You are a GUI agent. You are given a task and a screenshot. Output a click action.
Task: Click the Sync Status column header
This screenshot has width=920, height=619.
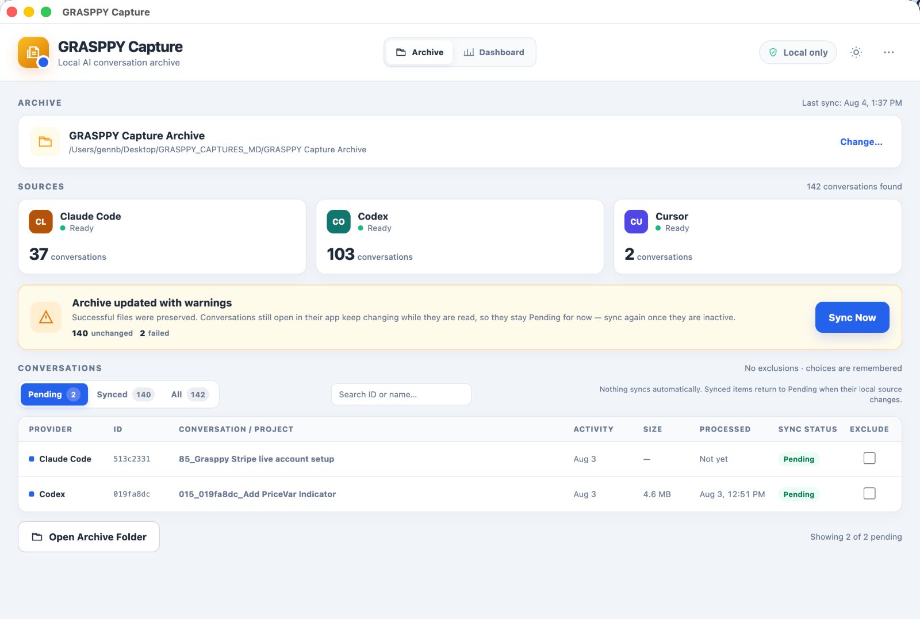pos(807,429)
